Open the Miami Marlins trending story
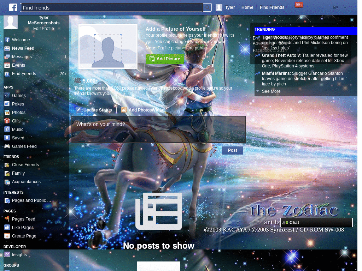 tap(303, 79)
